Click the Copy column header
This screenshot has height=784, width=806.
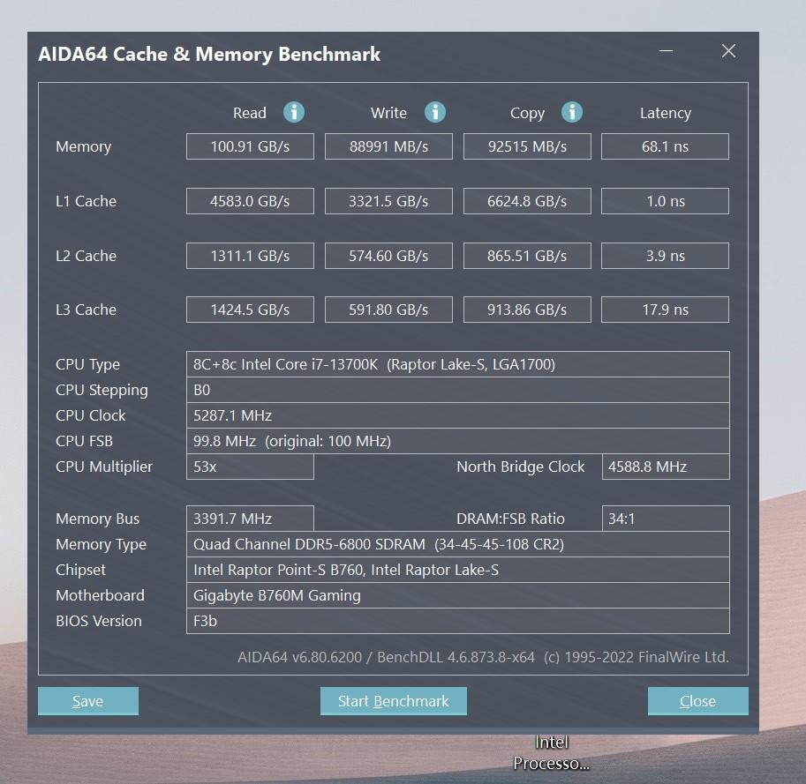click(x=527, y=114)
